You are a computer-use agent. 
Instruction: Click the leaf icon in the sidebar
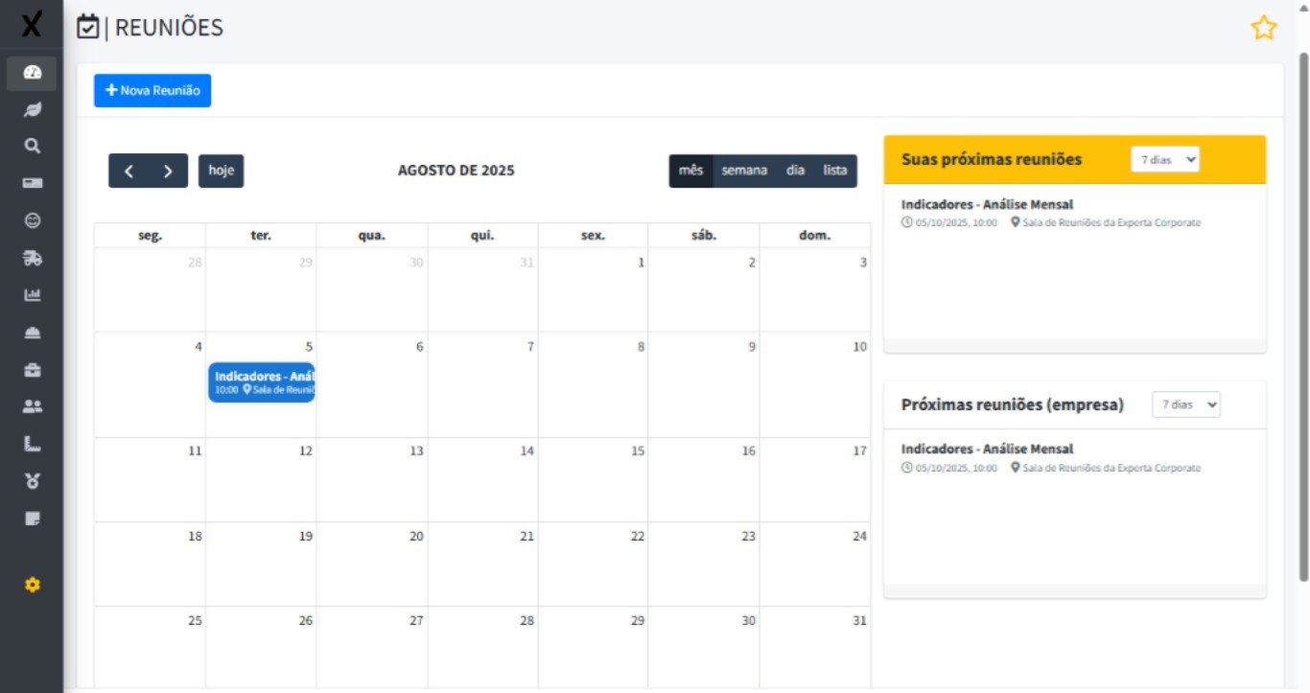click(33, 108)
